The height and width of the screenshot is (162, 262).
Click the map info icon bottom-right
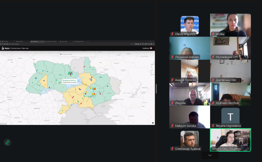153,123
